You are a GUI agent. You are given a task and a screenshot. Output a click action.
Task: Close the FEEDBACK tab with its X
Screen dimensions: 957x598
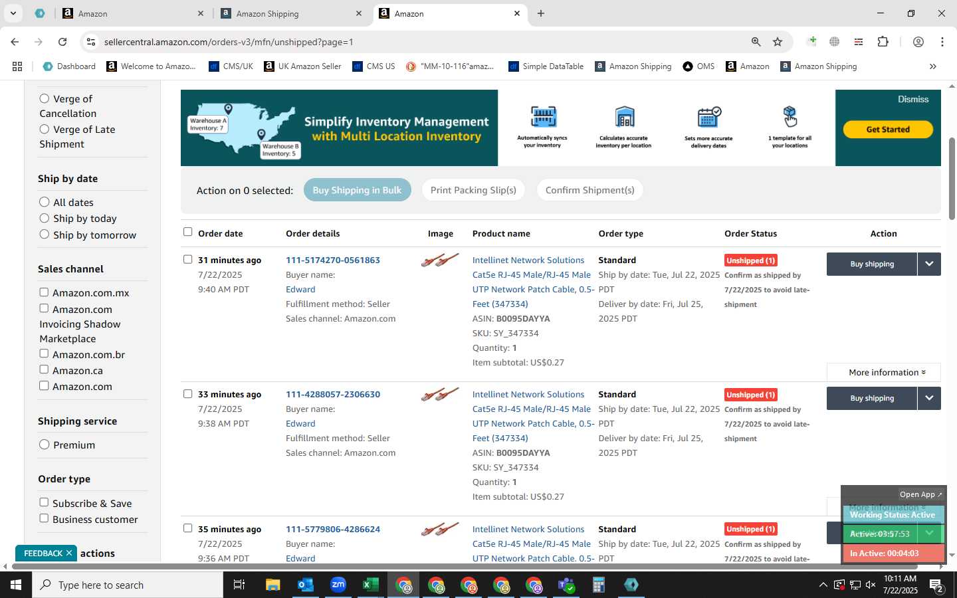click(x=68, y=553)
